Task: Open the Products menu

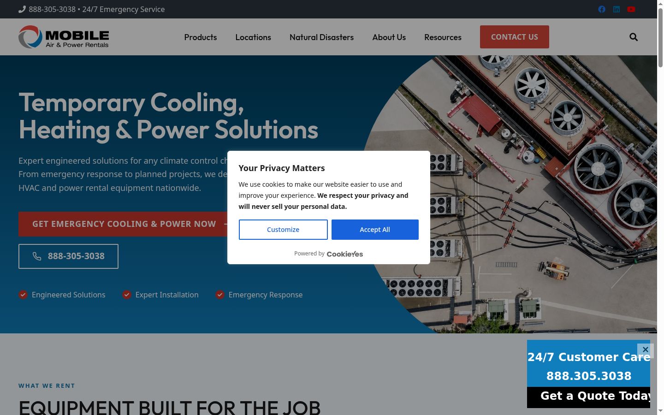Action: (201, 37)
